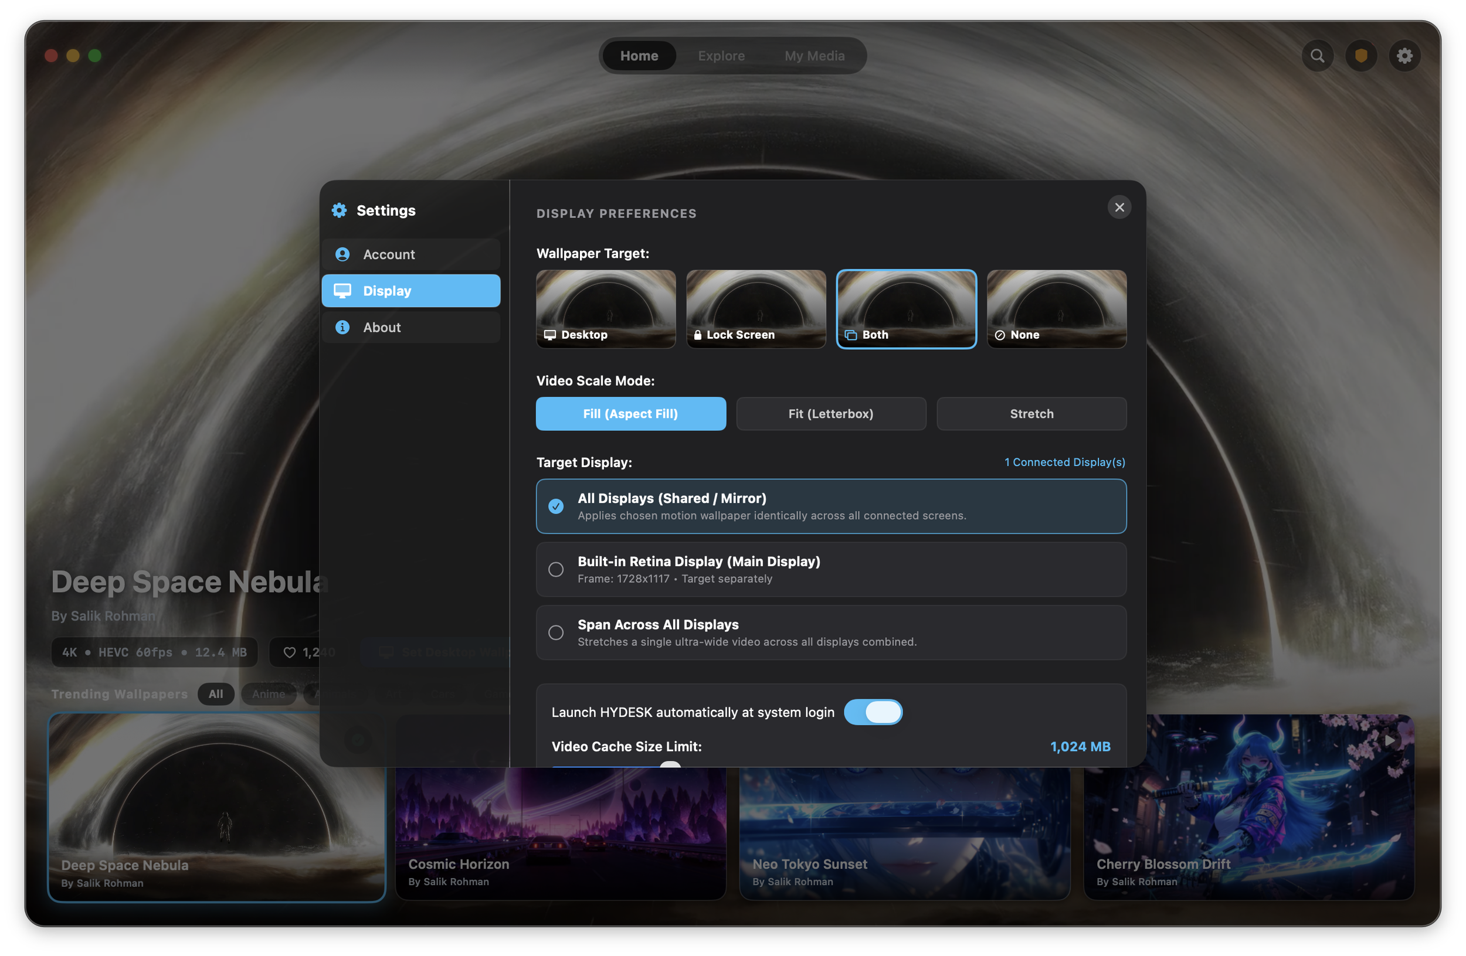Choose the Fit (Letterbox) scale mode
This screenshot has width=1466, height=956.
coord(831,414)
